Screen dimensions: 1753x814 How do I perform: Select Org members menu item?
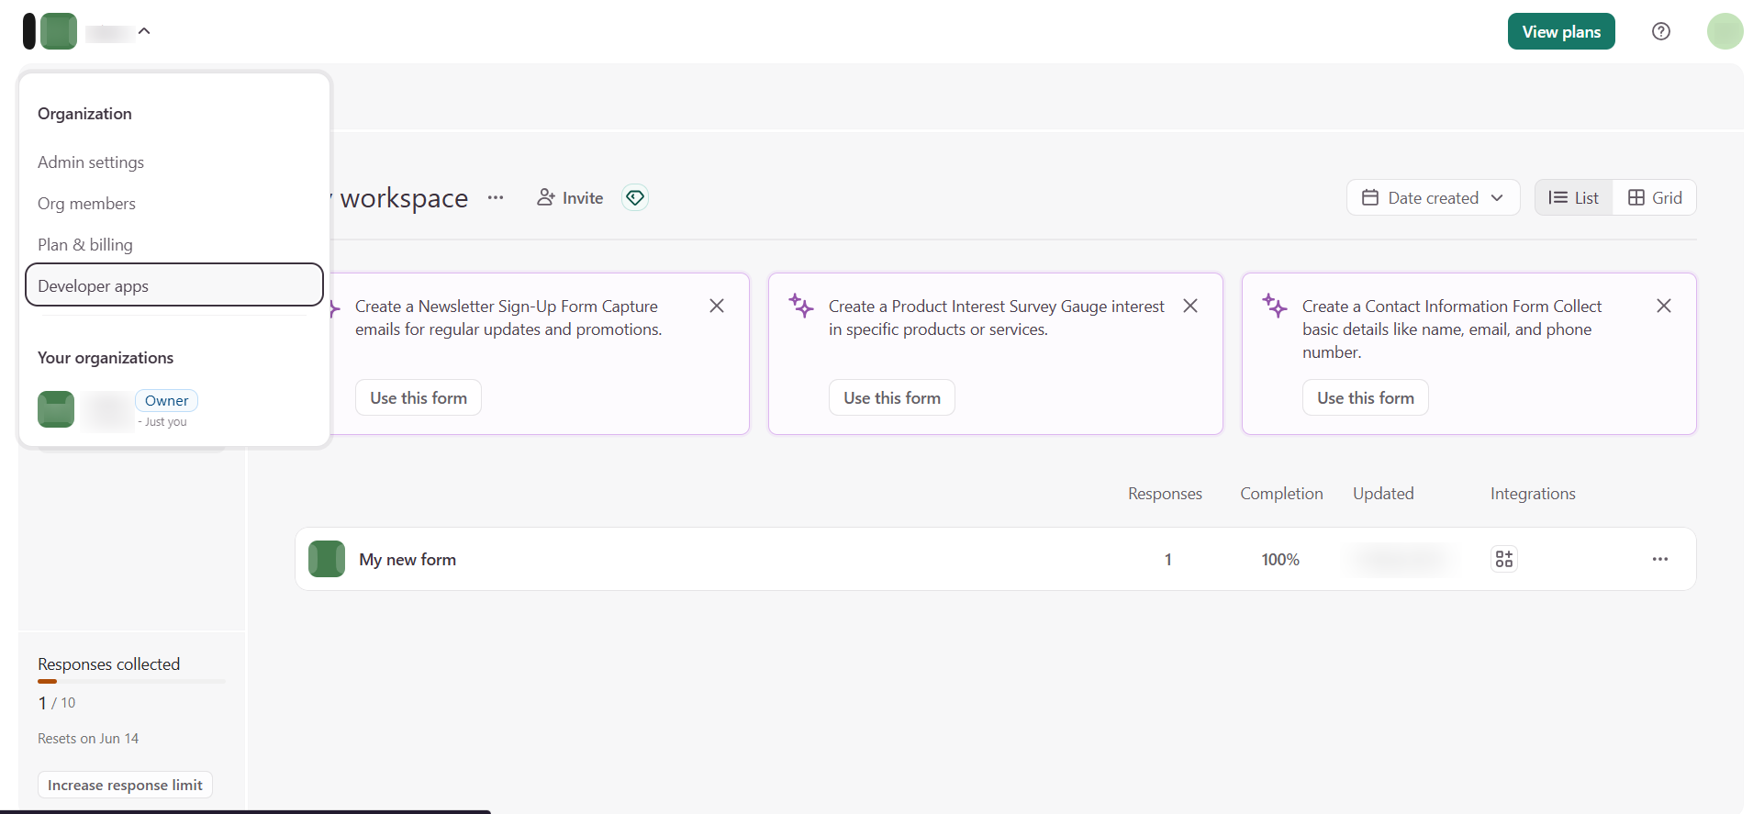(x=86, y=204)
